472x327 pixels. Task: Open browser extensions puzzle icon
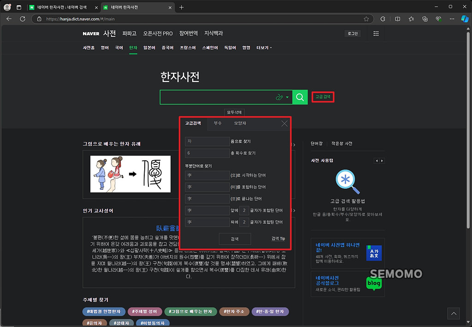pos(383,19)
